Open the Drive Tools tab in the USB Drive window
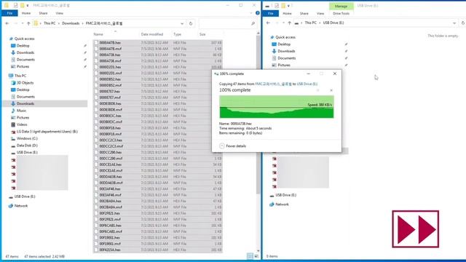Image resolution: width=466 pixels, height=262 pixels. [x=341, y=14]
